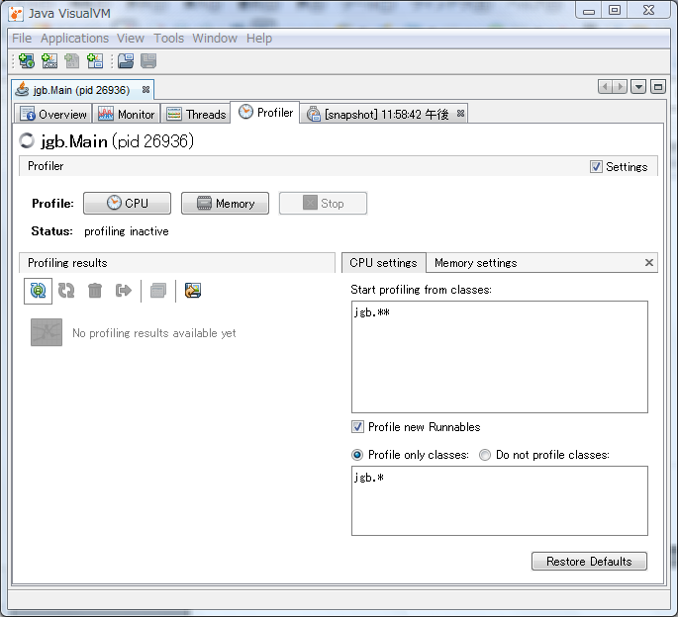Close the jgb.Main (pid 26936) document tab

[x=145, y=89]
